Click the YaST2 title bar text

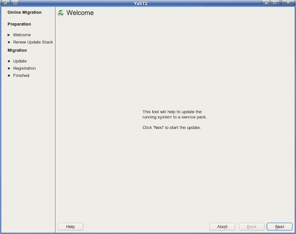pos(141,3)
